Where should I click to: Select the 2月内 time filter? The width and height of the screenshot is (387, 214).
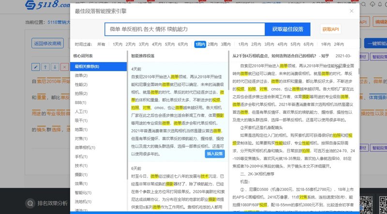[256, 44]
